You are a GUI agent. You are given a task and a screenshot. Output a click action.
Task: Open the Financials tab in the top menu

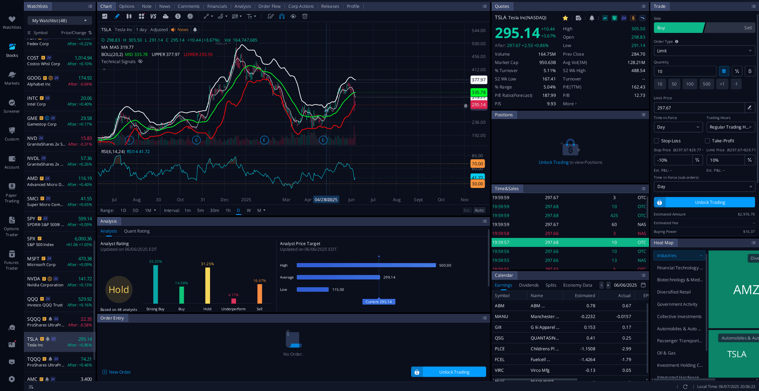(x=217, y=6)
